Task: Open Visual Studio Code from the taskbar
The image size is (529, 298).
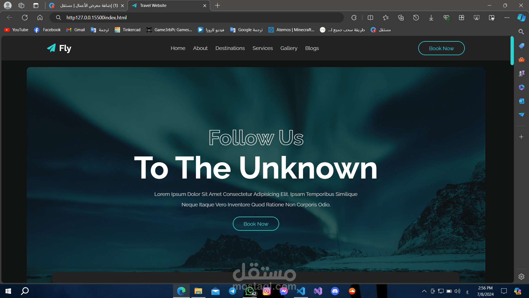Action: pyautogui.click(x=301, y=291)
